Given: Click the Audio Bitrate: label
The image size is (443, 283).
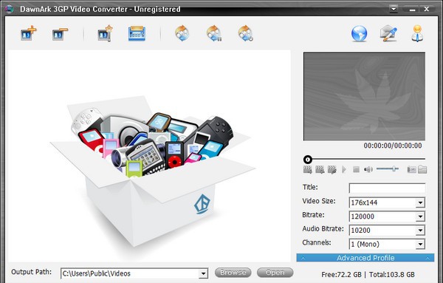Looking at the screenshot, I should (323, 229).
